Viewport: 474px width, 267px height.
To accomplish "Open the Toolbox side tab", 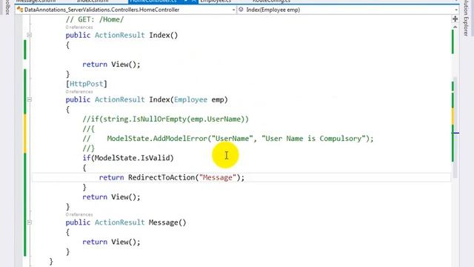I will pos(7,7).
